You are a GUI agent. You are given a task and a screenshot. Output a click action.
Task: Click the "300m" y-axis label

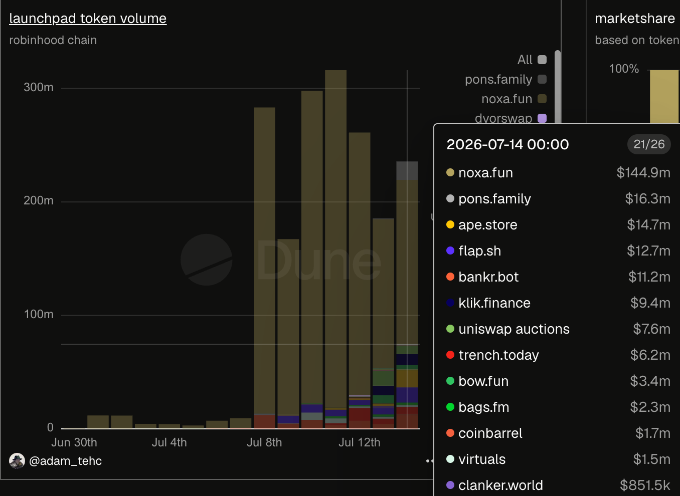tap(39, 88)
